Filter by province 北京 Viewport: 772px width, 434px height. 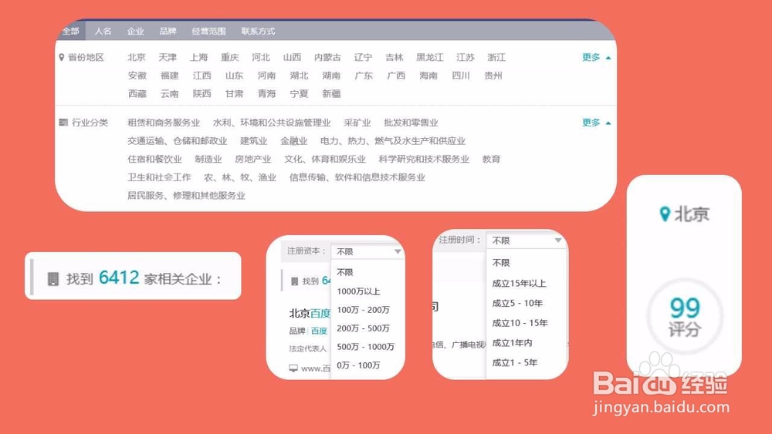tap(137, 58)
